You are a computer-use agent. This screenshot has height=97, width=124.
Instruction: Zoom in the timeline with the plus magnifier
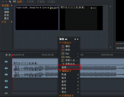coord(6,55)
